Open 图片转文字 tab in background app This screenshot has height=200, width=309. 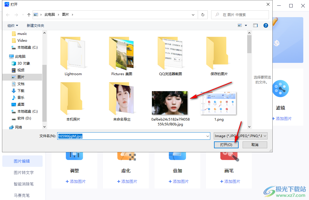click(x=24, y=173)
